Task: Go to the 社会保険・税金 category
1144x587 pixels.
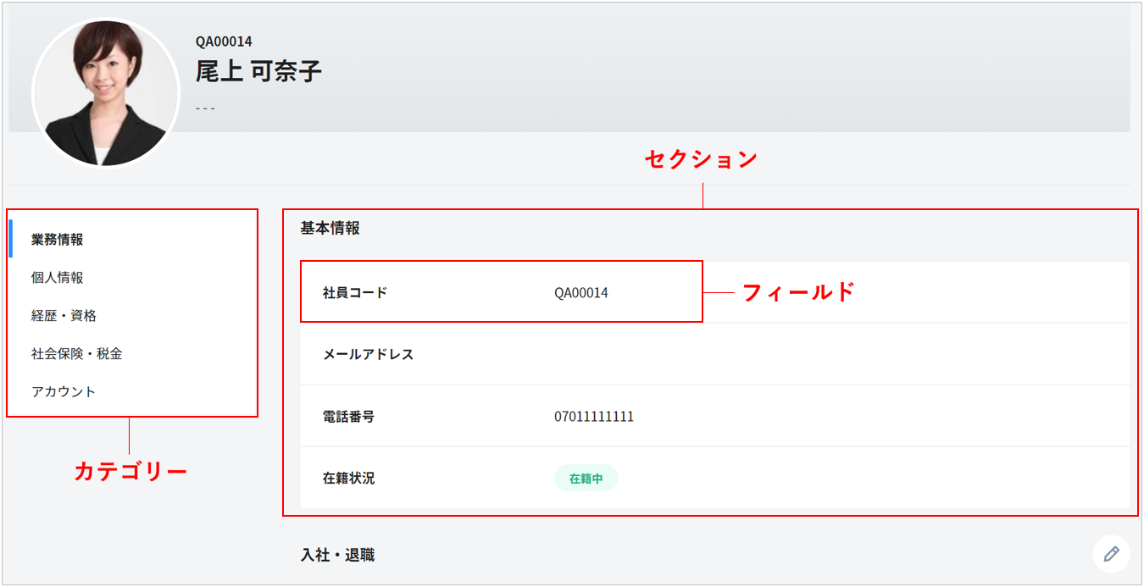Action: click(x=77, y=354)
